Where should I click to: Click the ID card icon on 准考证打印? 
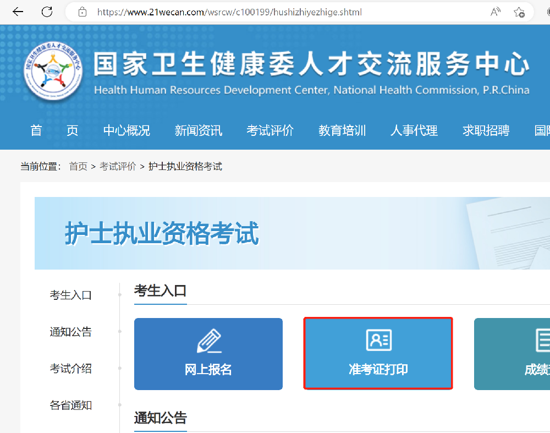tap(379, 339)
